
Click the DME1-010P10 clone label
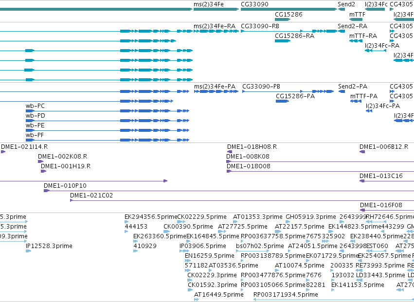[x=65, y=186]
